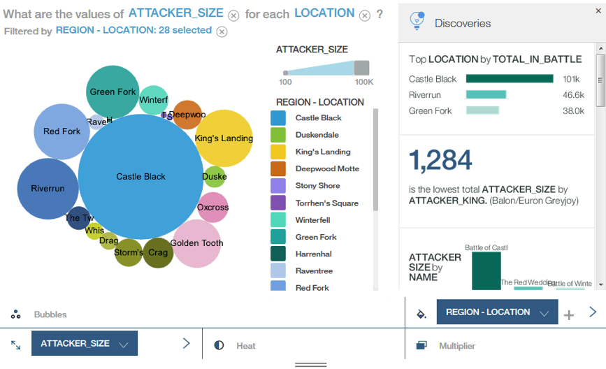Click the Discoveries panel scrollbar thumb
The image size is (606, 369).
[600, 80]
